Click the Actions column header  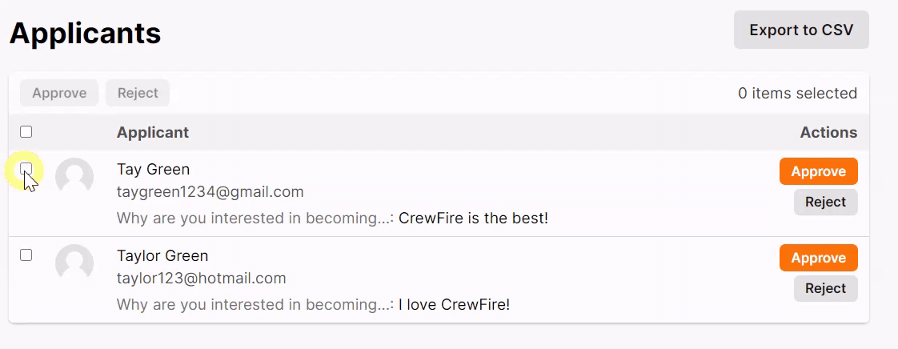click(x=828, y=132)
